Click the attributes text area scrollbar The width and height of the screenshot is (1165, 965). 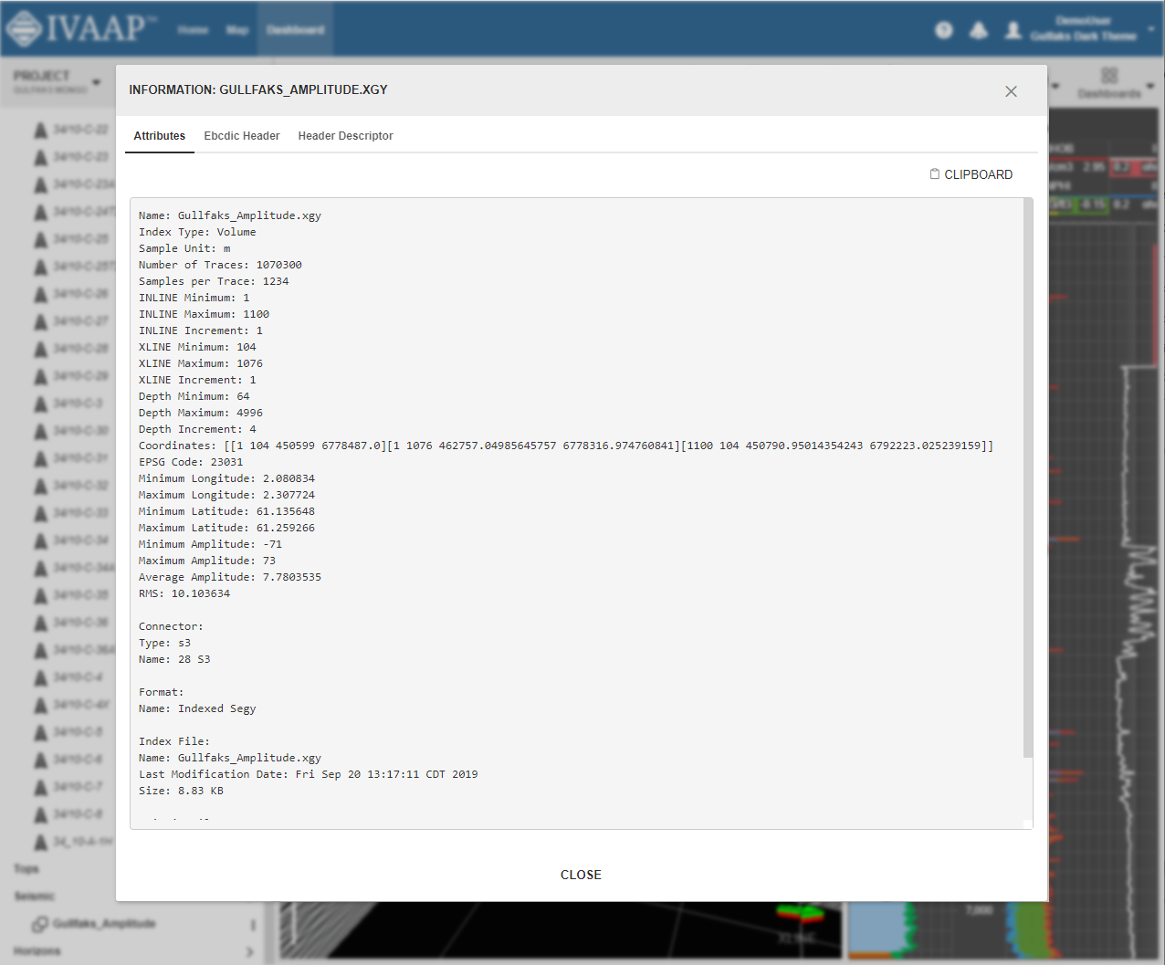tap(1028, 478)
